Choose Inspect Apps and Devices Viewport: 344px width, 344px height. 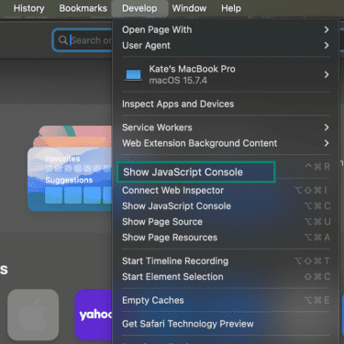(x=226, y=104)
